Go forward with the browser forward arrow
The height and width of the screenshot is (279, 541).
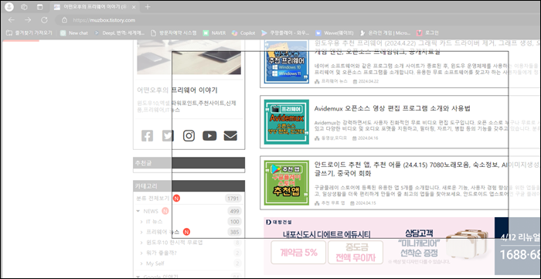[x=28, y=20]
